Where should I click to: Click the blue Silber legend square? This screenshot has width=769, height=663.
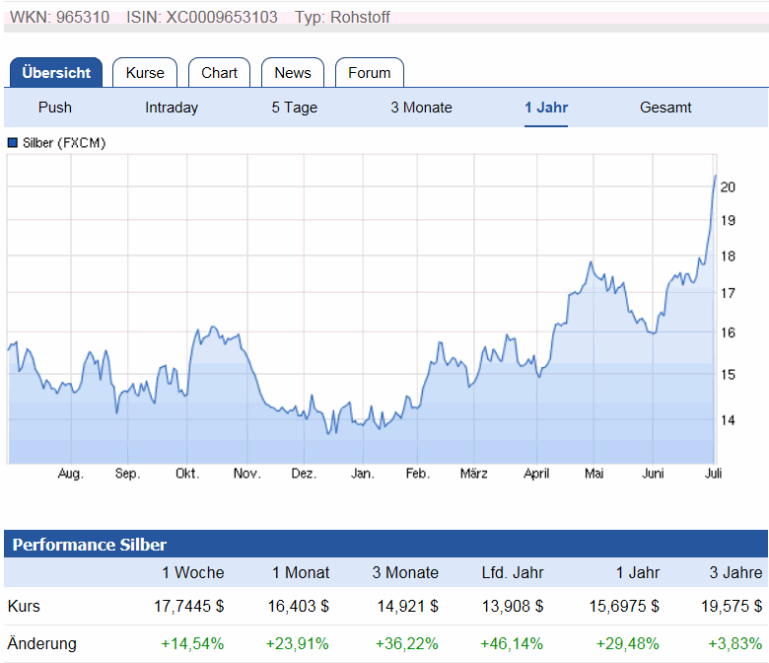(13, 143)
